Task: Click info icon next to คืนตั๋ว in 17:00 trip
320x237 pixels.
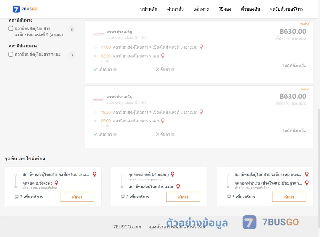Action: point(173,69)
